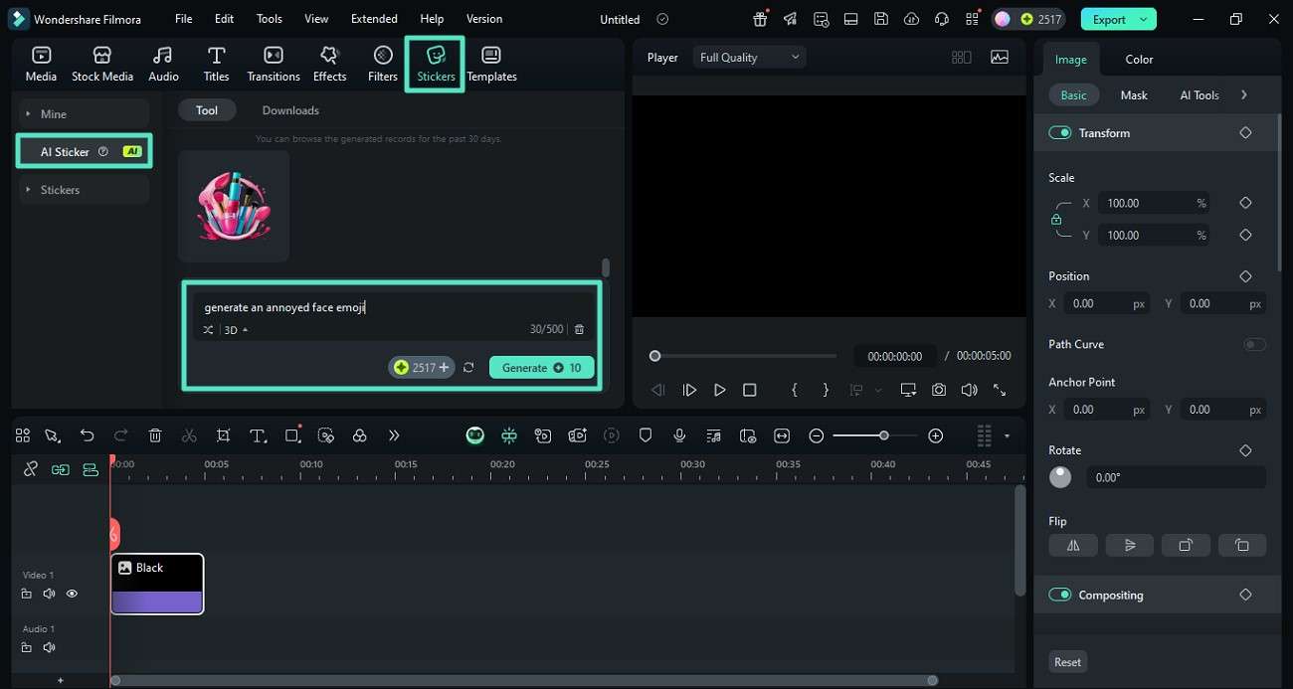Open the File menu
Viewport: 1293px width, 689px height.
[184, 19]
